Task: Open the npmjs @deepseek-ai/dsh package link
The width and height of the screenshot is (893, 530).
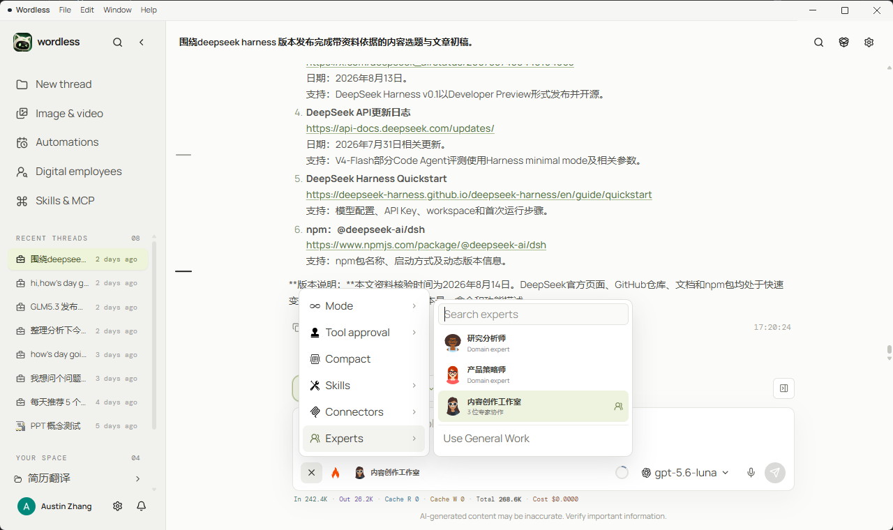Action: [x=426, y=245]
